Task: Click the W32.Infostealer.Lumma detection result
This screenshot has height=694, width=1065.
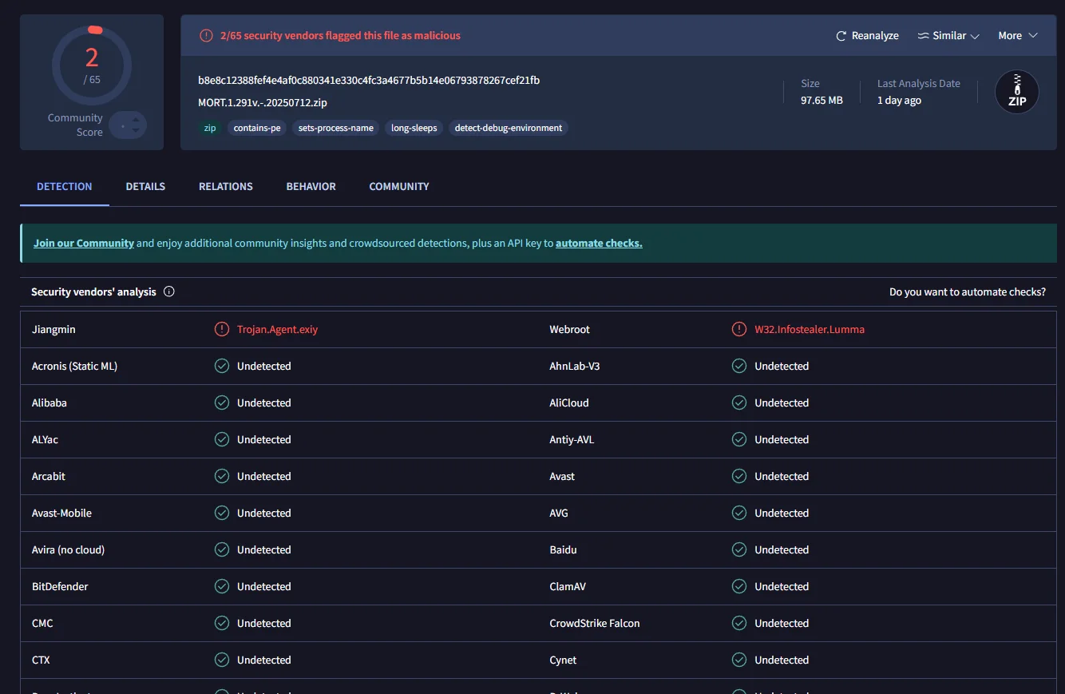Action: (810, 329)
